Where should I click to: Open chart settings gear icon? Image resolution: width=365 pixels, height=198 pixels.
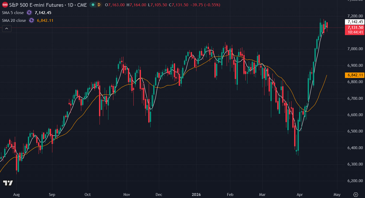(355, 194)
